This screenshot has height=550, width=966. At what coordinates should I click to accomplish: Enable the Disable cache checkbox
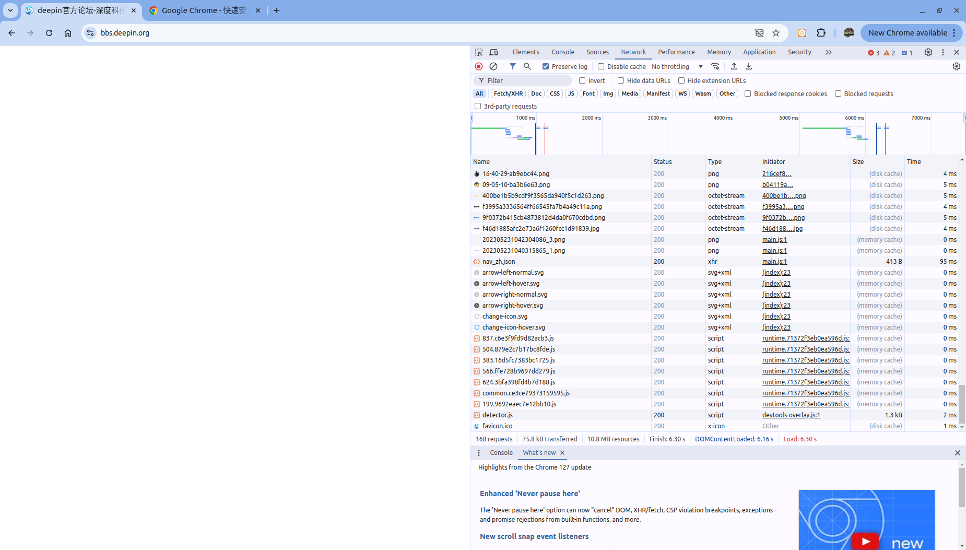[x=601, y=66]
